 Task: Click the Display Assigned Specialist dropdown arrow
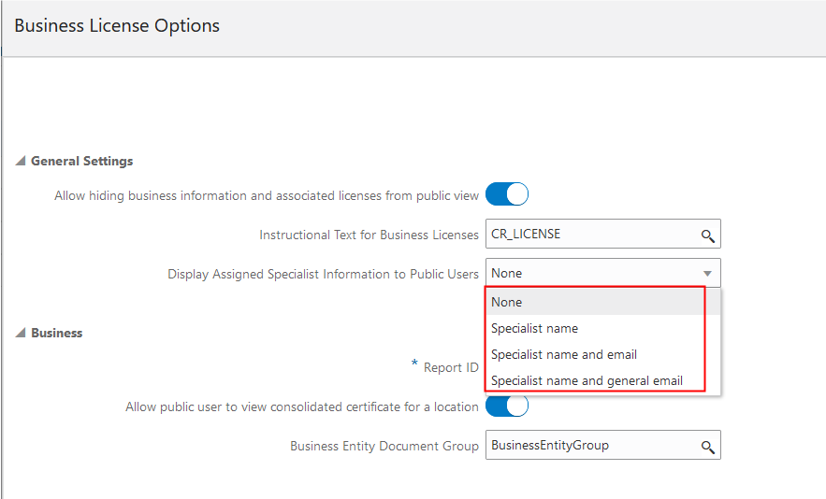(707, 274)
